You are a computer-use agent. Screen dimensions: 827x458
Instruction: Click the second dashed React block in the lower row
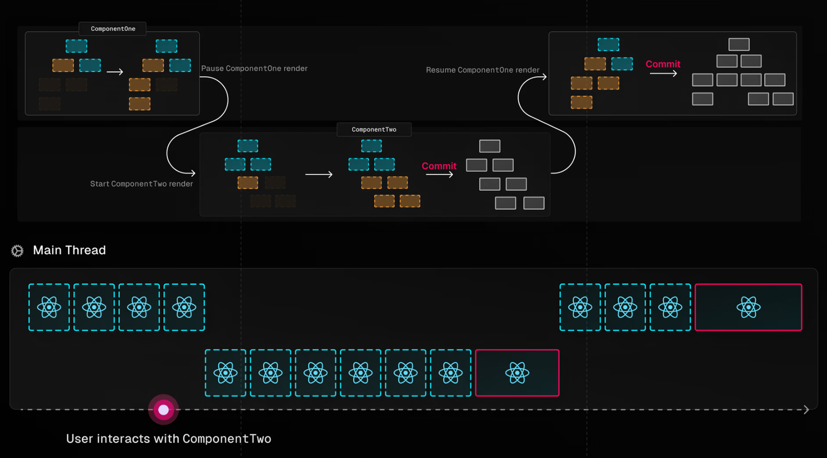pyautogui.click(x=270, y=373)
